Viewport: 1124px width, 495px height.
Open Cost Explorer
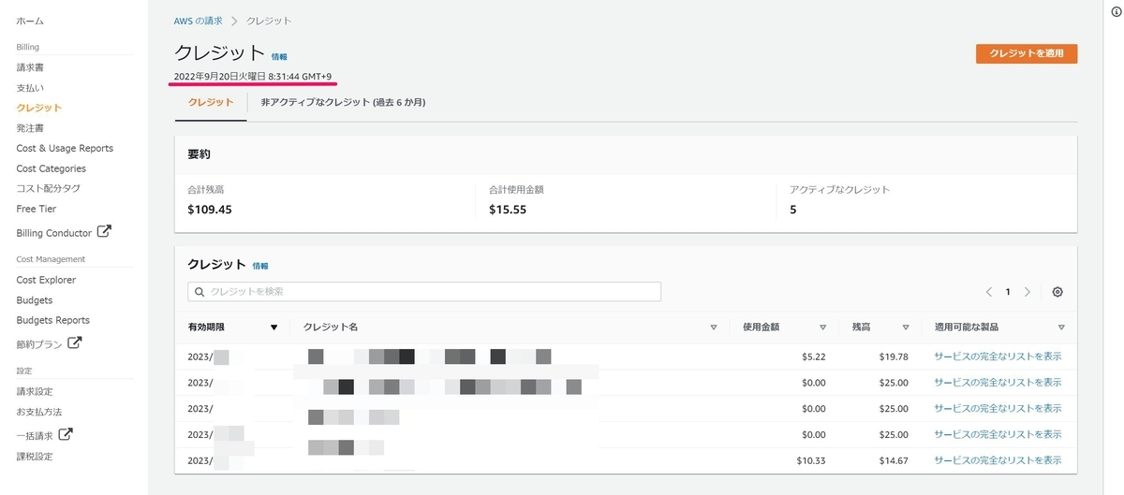click(x=46, y=280)
